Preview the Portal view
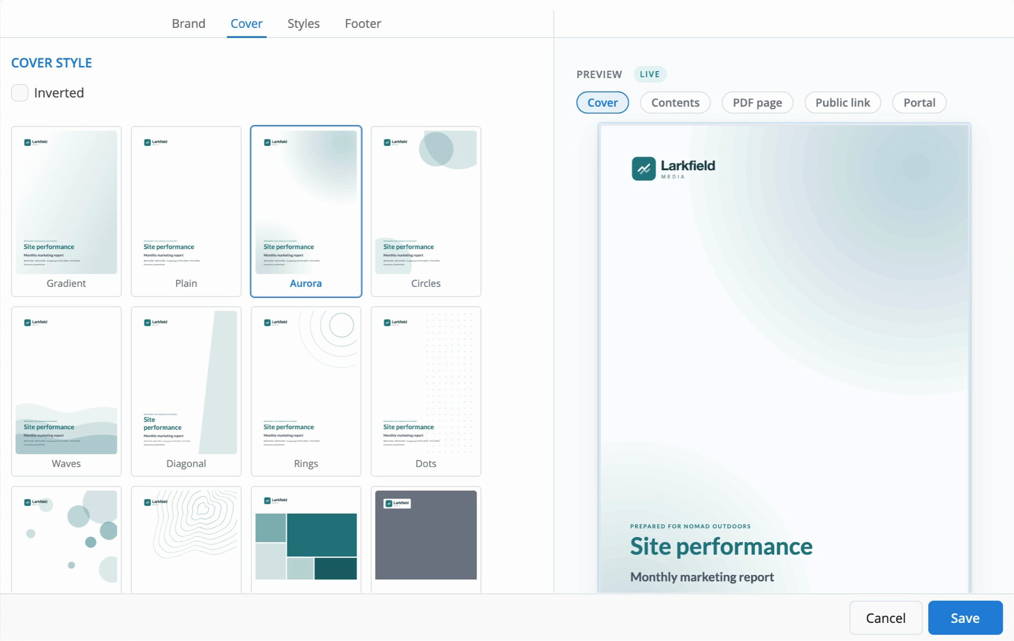Screen dimensions: 1014x641 [x=919, y=102]
